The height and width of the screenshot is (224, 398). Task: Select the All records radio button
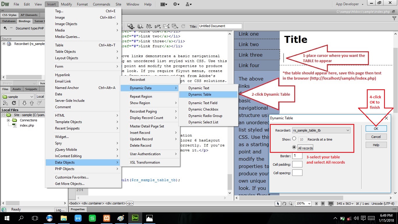(294, 148)
